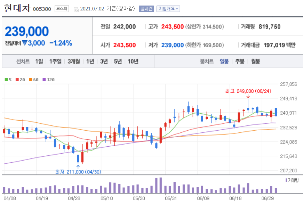Click the 최고 249,000 (06/24) annotation
The image size is (303, 204).
248,91
